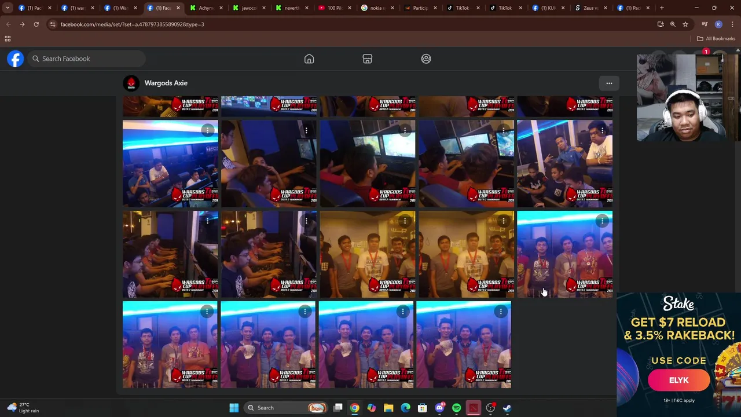The width and height of the screenshot is (741, 417).
Task: Open the Wargods Axie page name link
Action: point(166,83)
